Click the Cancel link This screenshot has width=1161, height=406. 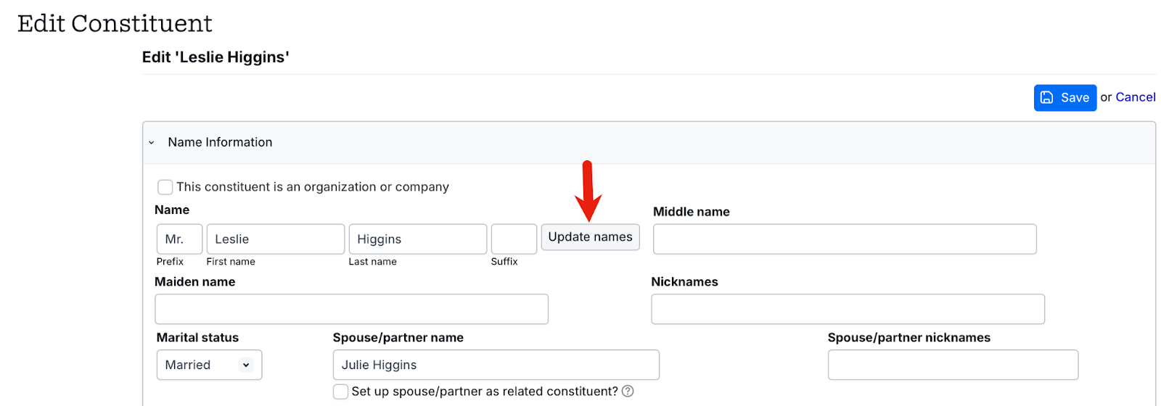pos(1135,97)
